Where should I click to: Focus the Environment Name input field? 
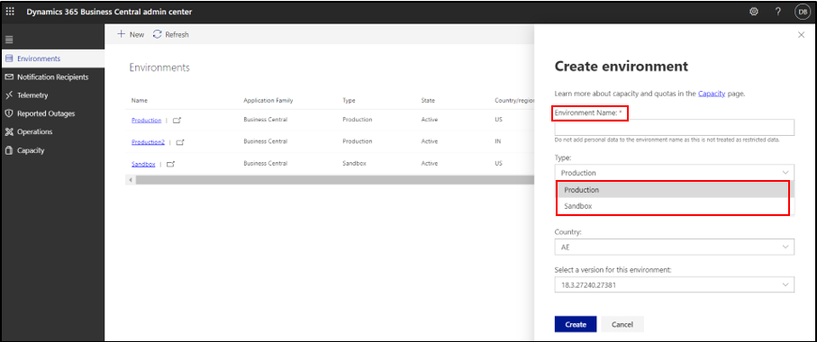(x=675, y=128)
